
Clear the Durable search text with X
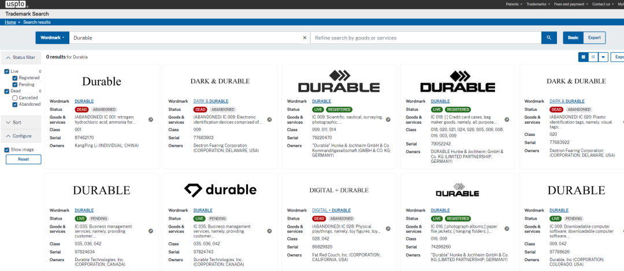pos(305,38)
